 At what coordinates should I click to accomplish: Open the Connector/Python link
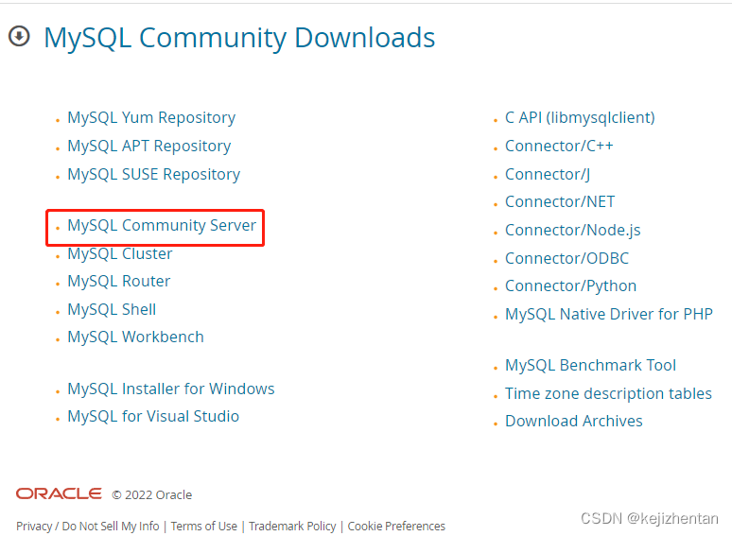point(570,285)
